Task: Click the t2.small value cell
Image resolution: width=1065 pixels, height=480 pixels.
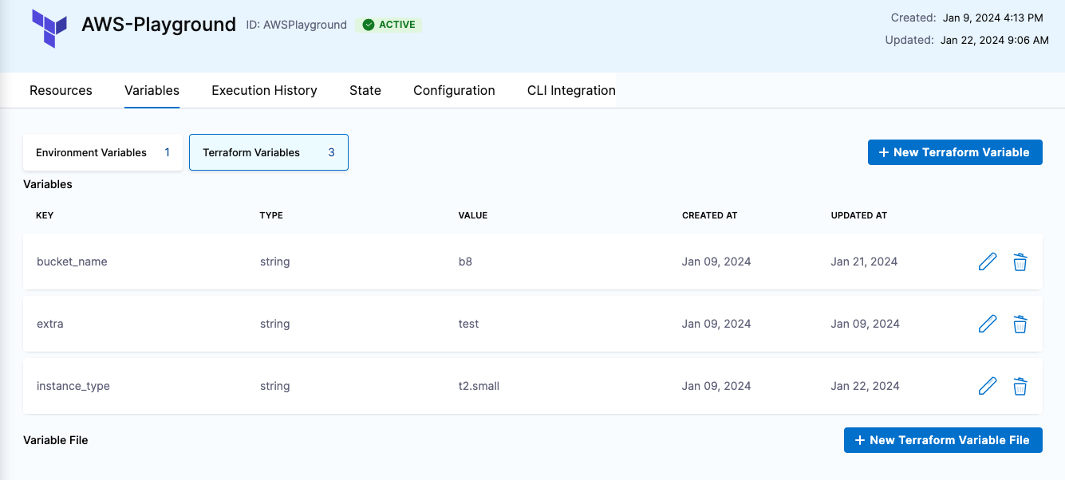Action: coord(473,386)
